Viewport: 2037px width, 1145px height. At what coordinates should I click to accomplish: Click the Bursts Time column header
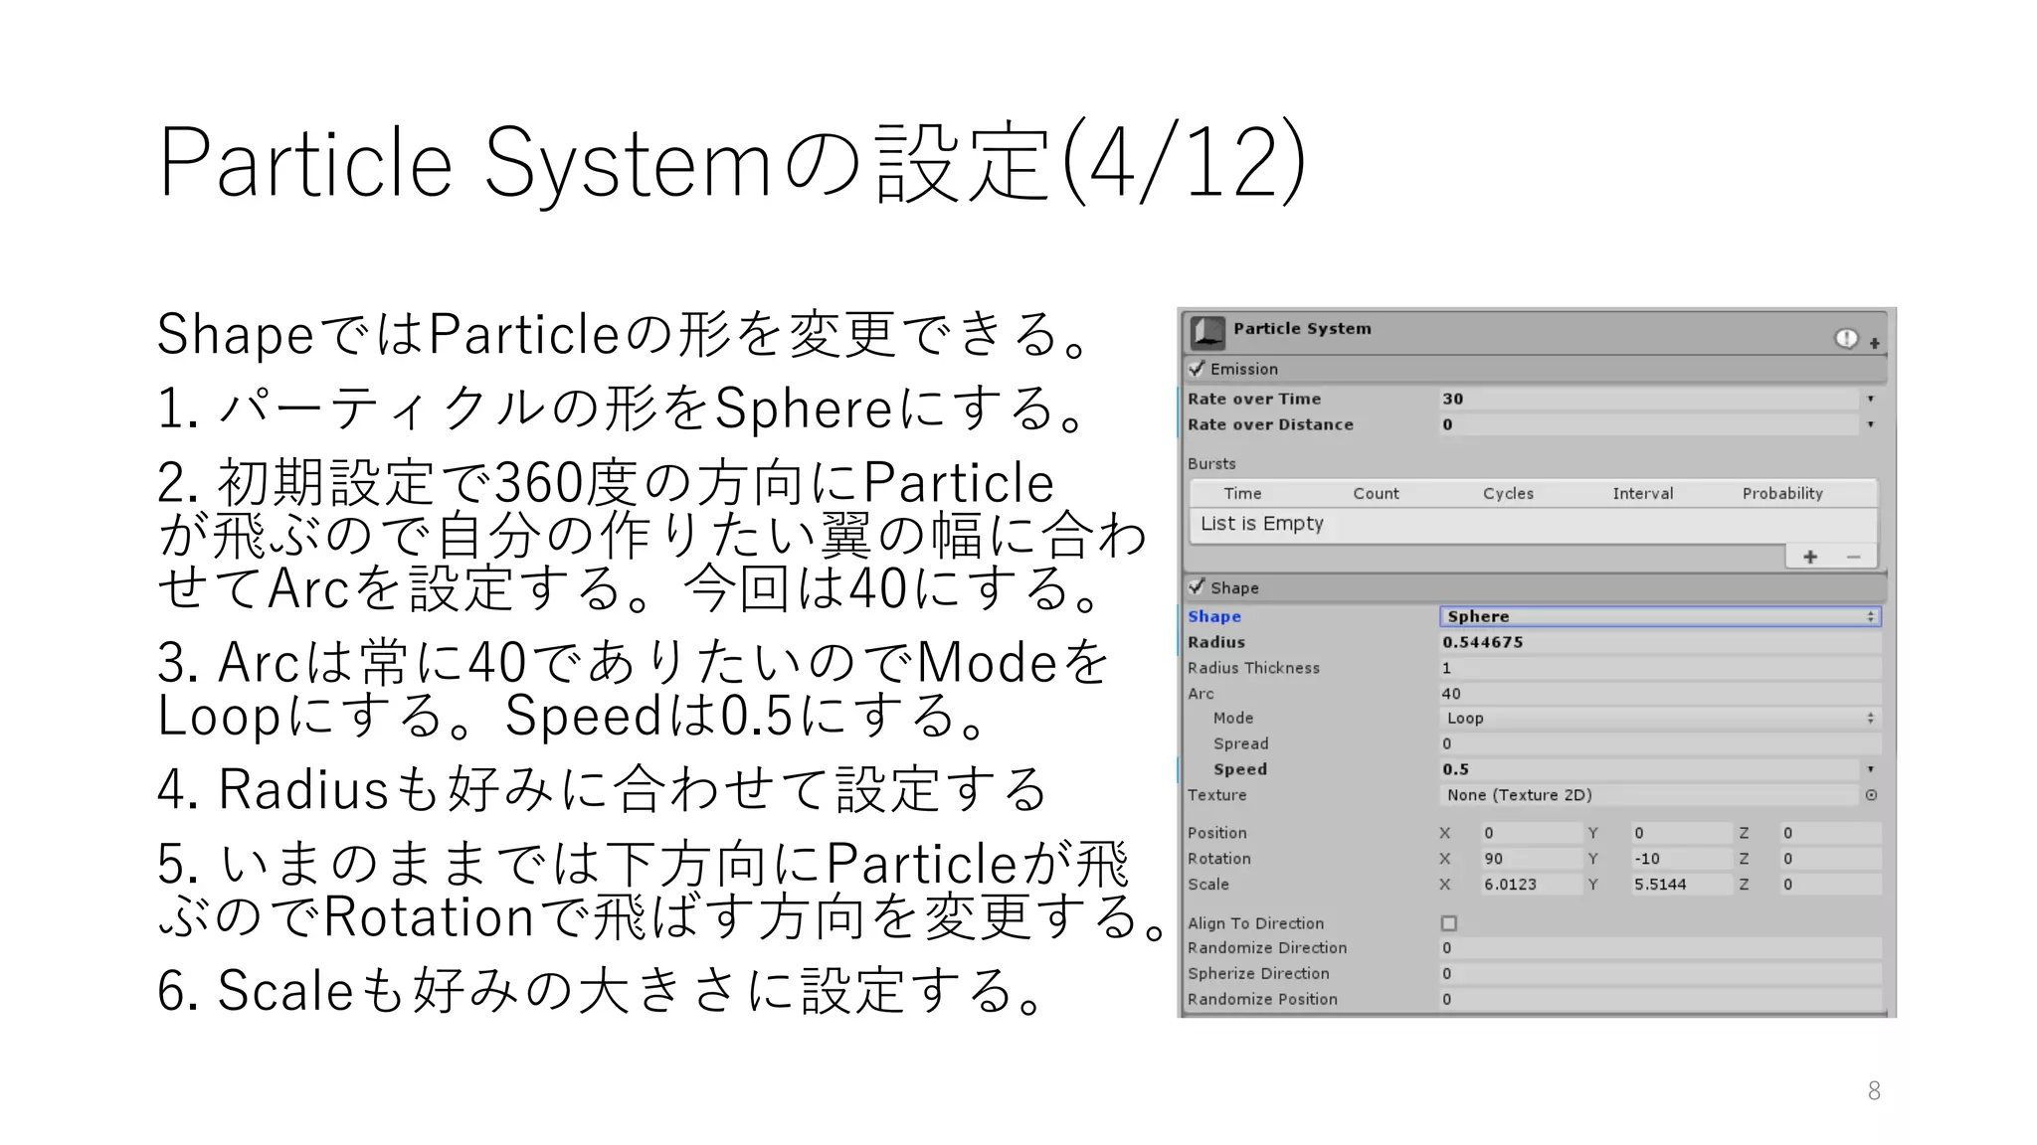(1242, 494)
